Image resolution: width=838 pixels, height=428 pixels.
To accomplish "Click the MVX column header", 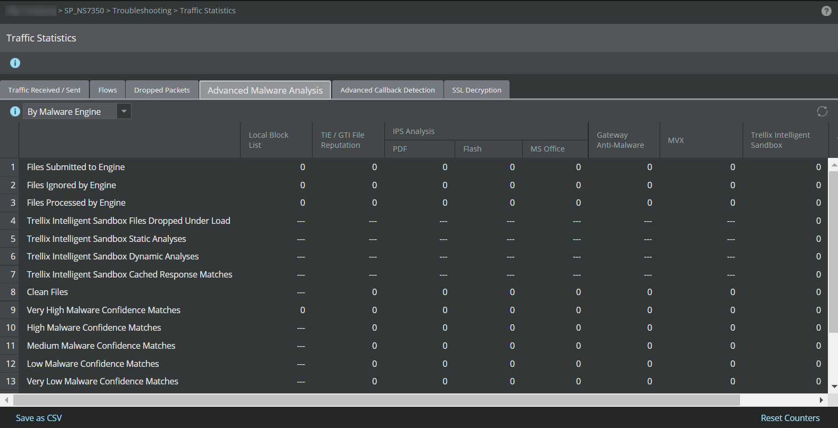I will click(x=701, y=140).
